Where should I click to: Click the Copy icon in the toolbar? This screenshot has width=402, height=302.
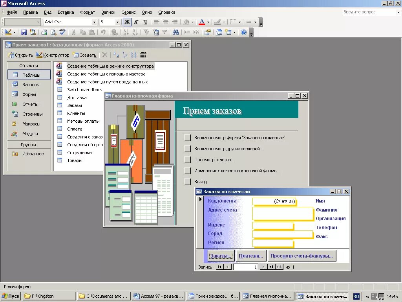tap(82, 32)
